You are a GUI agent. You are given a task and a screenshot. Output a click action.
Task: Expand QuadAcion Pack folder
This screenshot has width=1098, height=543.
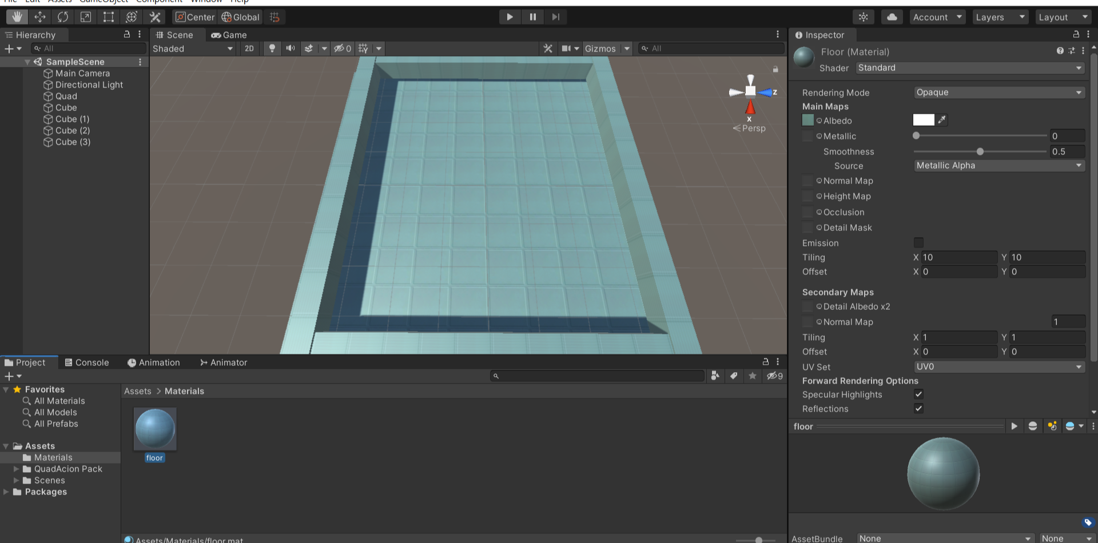(17, 469)
